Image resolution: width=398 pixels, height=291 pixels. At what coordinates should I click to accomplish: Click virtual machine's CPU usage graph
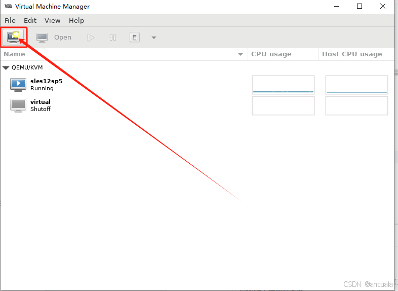click(283, 105)
